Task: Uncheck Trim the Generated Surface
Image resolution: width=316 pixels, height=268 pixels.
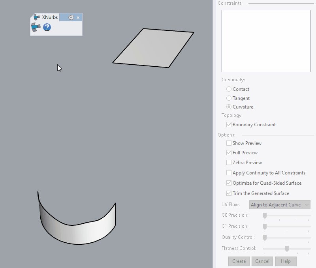Action: click(228, 193)
